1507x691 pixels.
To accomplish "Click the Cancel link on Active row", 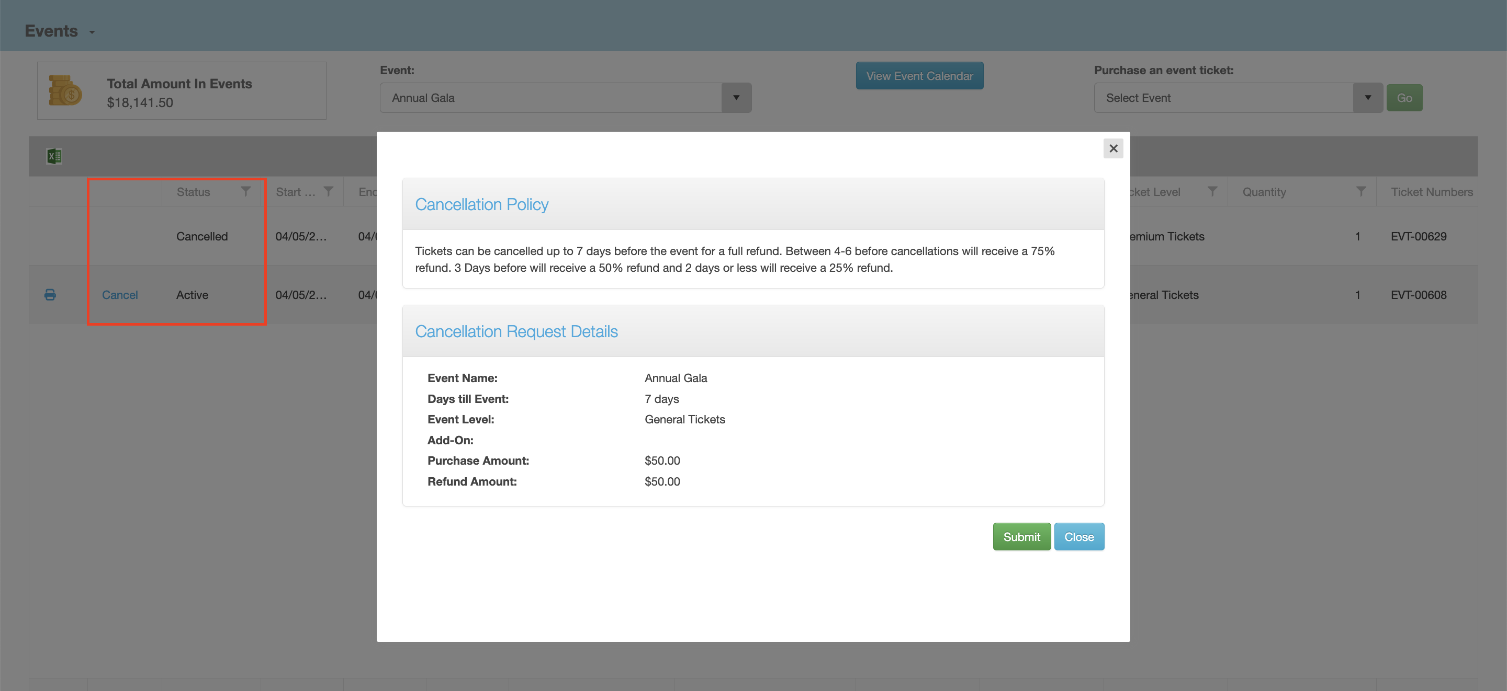I will click(x=120, y=295).
